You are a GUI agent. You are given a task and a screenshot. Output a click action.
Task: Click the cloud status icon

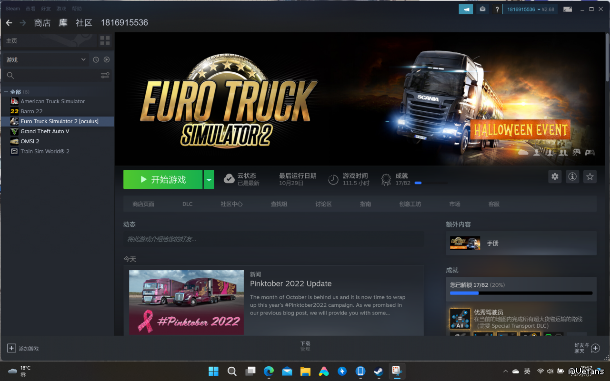pos(229,179)
